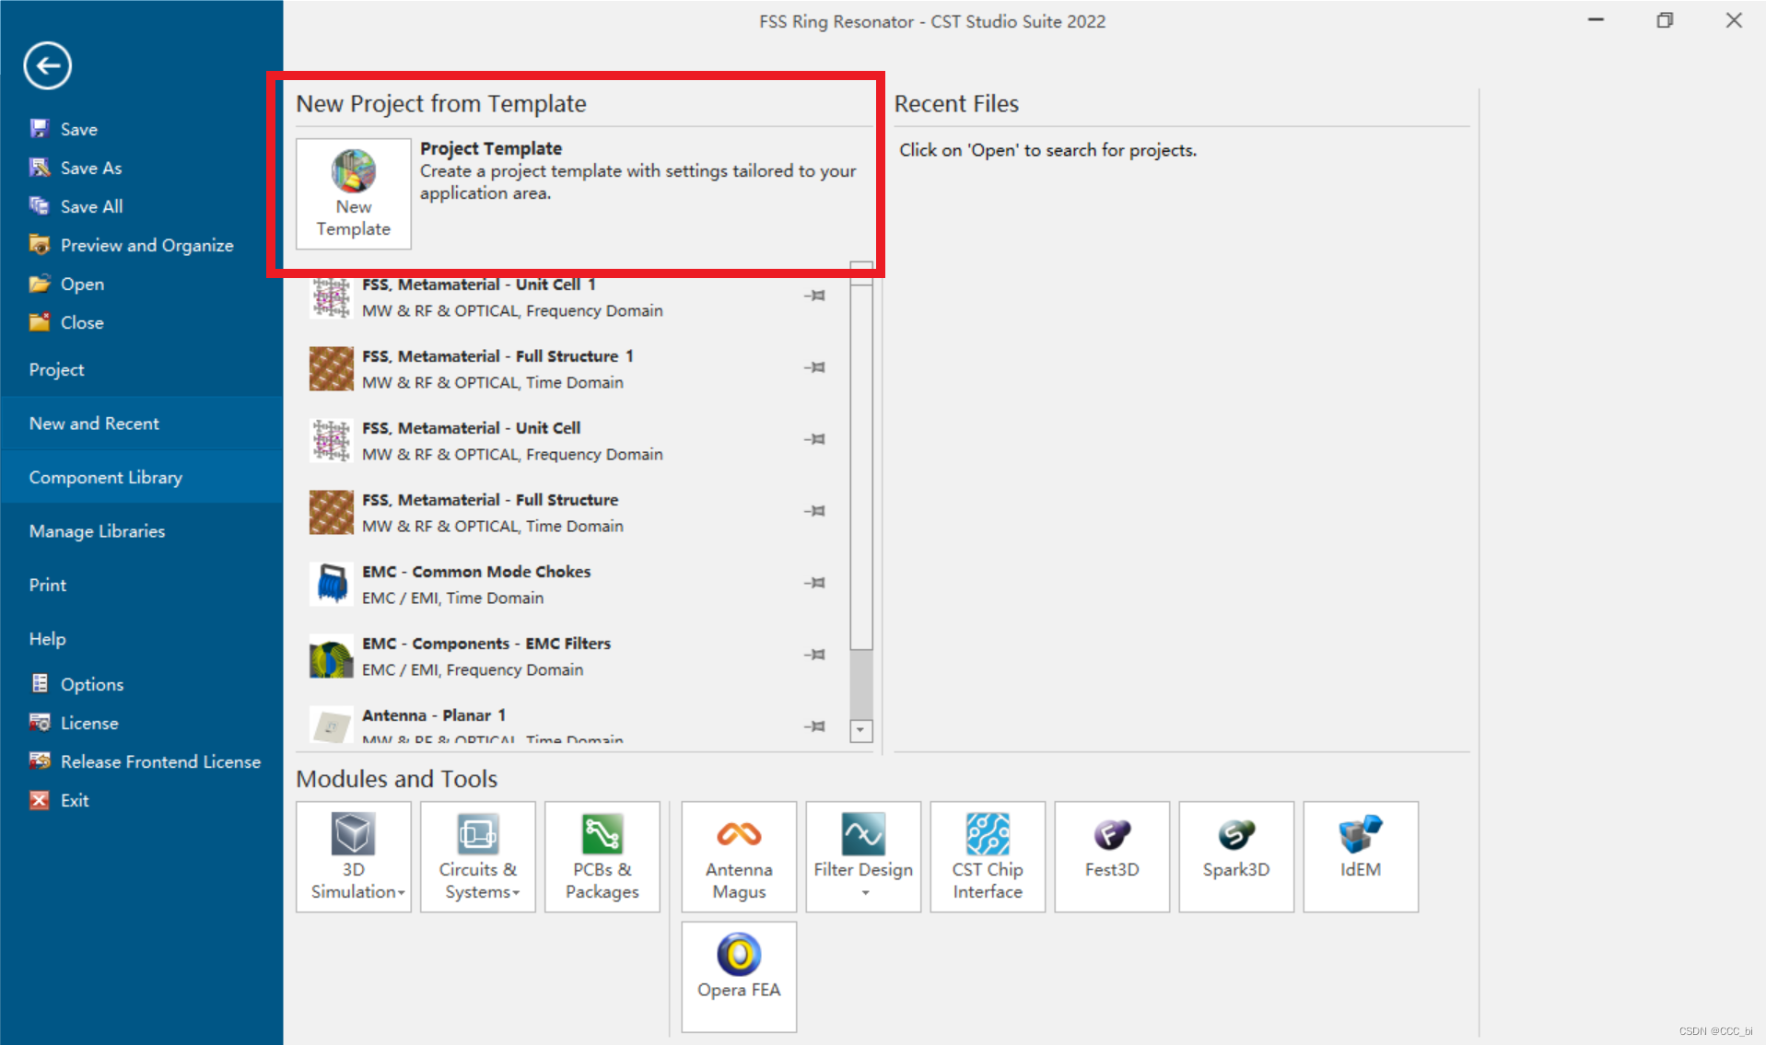This screenshot has height=1045, width=1766.
Task: Click the Release Frontend License label
Action: (x=160, y=761)
